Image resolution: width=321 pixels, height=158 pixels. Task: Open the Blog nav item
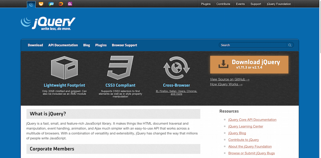pyautogui.click(x=87, y=45)
